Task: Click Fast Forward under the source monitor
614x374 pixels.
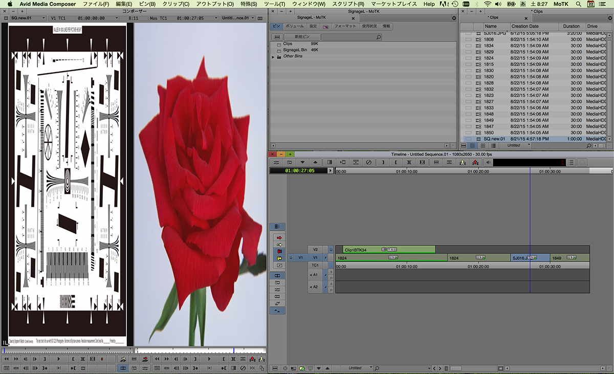Action: [16, 359]
